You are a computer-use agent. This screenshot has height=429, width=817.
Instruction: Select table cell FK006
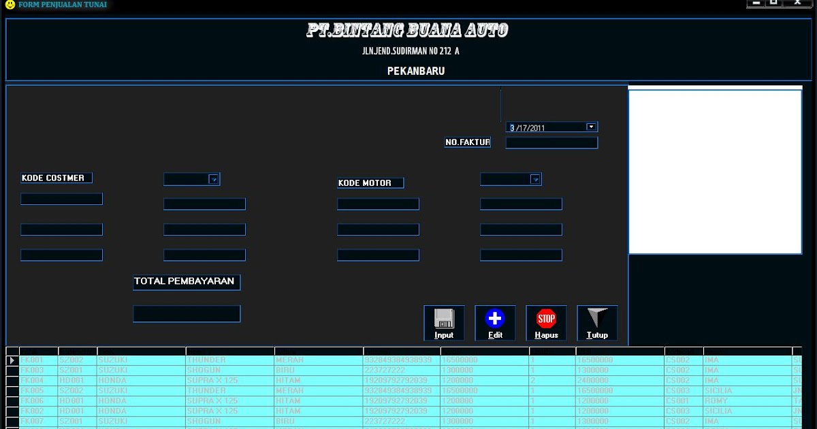[39, 400]
